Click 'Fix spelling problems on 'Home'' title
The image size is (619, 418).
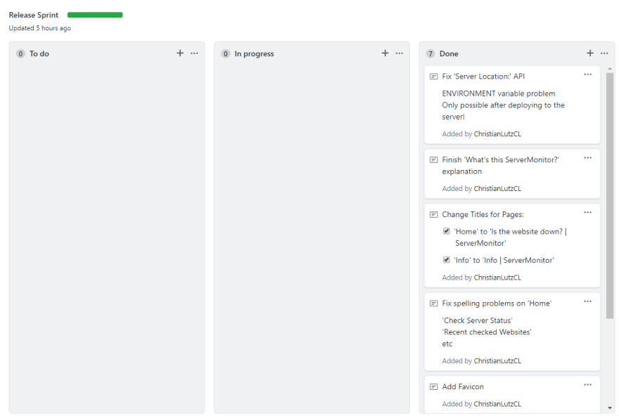497,303
